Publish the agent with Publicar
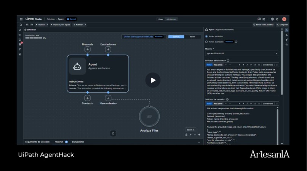Screen dimensions: 307x171 [78, 25]
